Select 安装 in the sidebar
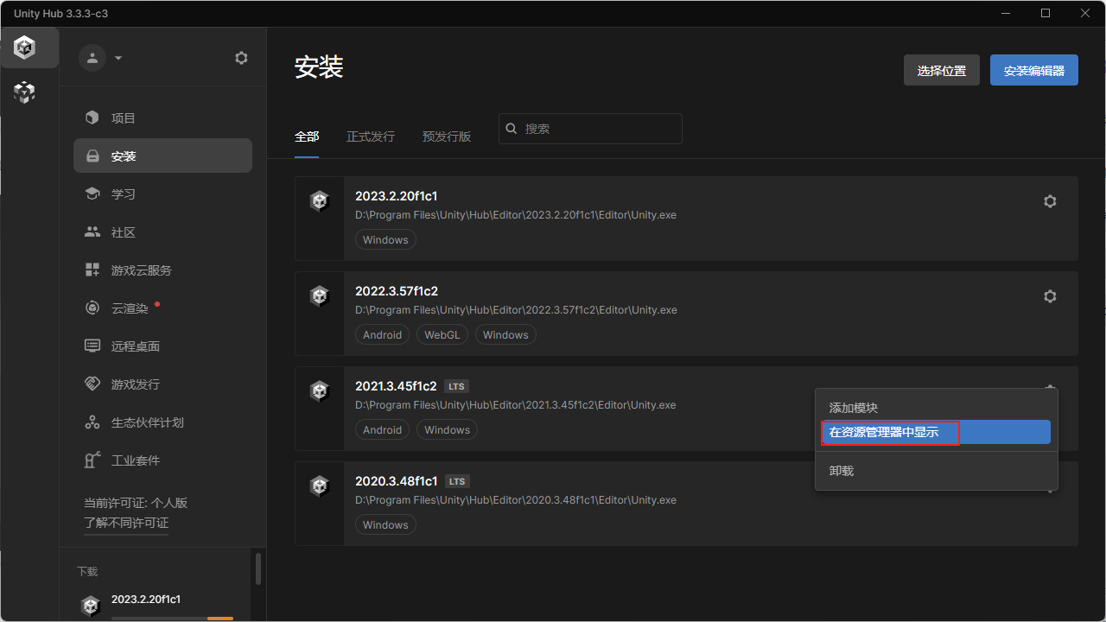 coord(162,156)
